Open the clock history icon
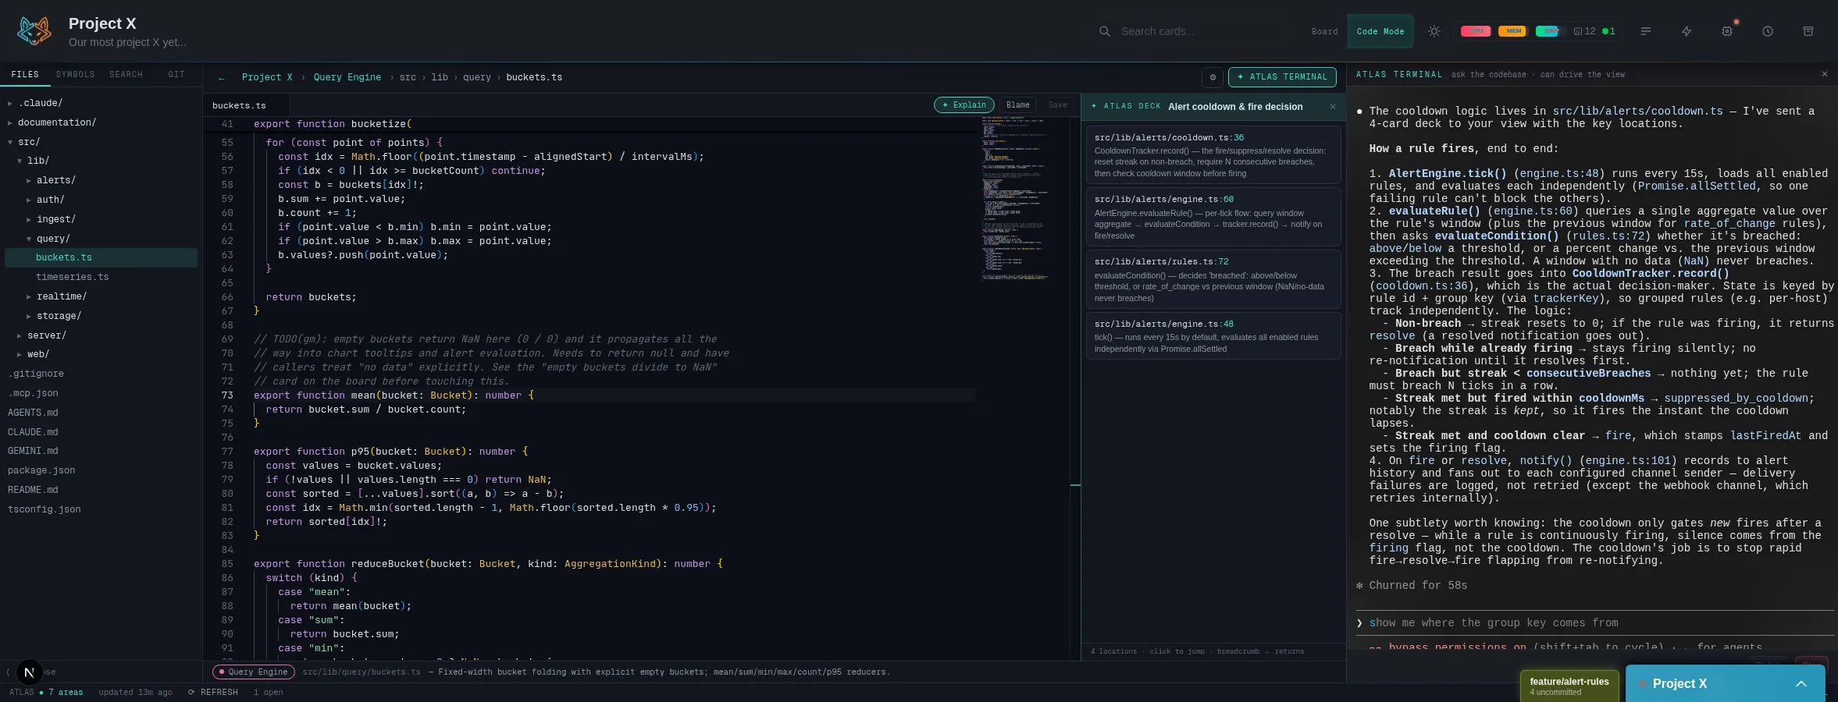1838x702 pixels. (x=1768, y=31)
